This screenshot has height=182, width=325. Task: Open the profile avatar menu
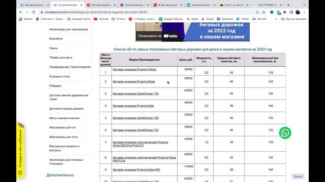pyautogui.click(x=298, y=12)
